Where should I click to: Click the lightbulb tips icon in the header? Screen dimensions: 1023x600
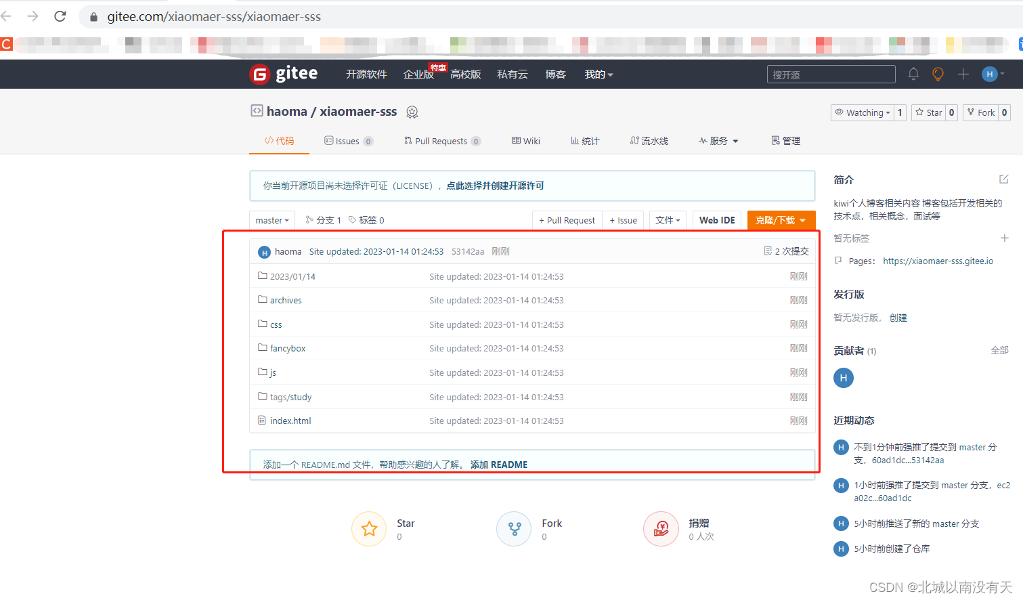(x=938, y=74)
